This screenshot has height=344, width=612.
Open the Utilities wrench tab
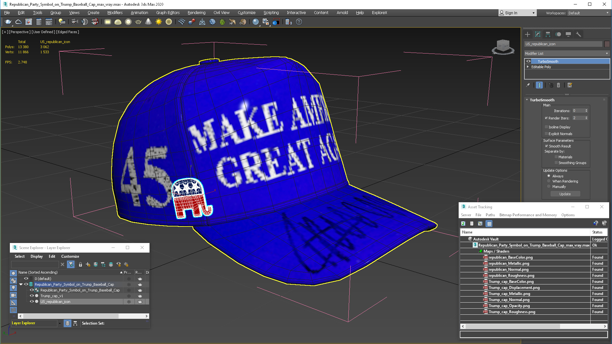pos(579,34)
